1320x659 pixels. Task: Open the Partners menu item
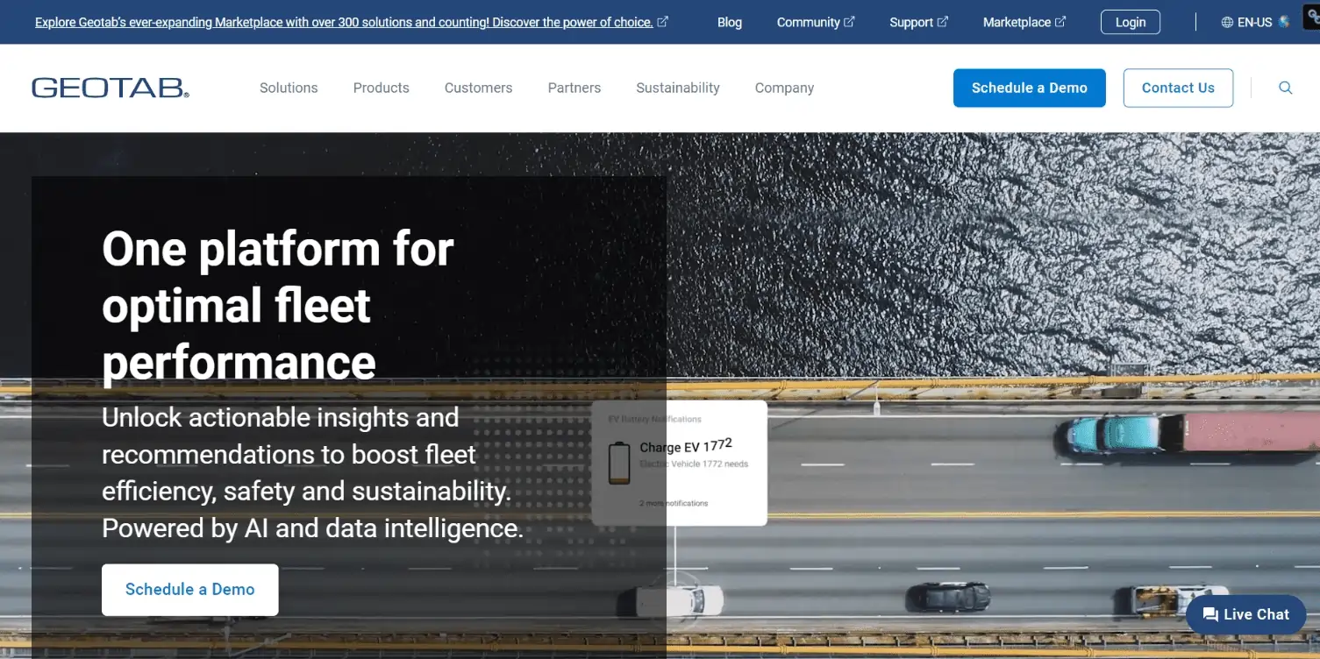[574, 88]
